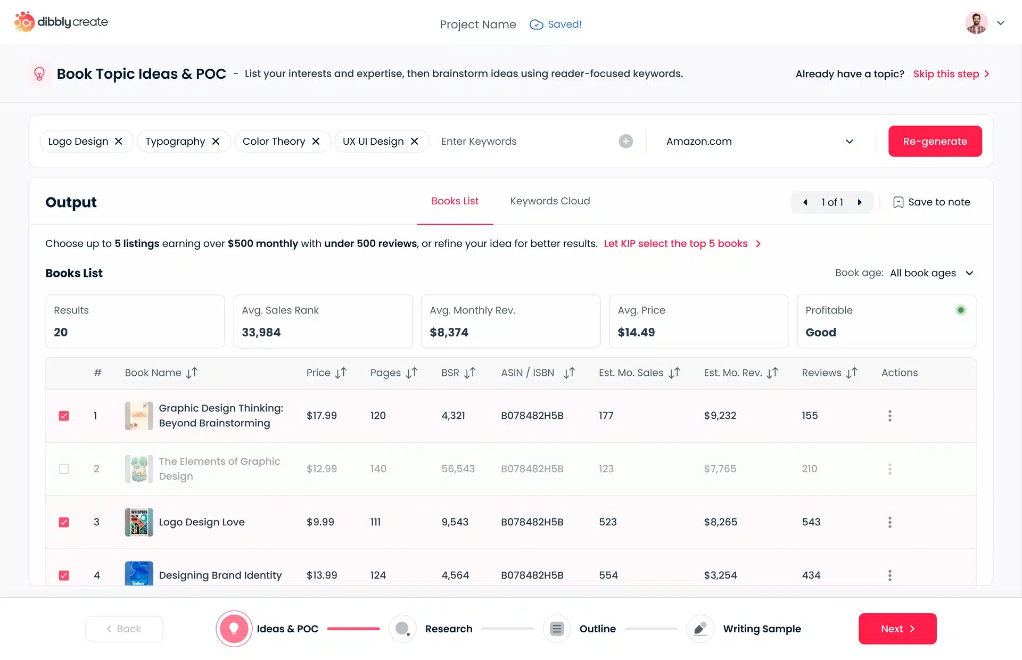
Task: Open Logo Design Love cover thumbnail
Action: [139, 522]
